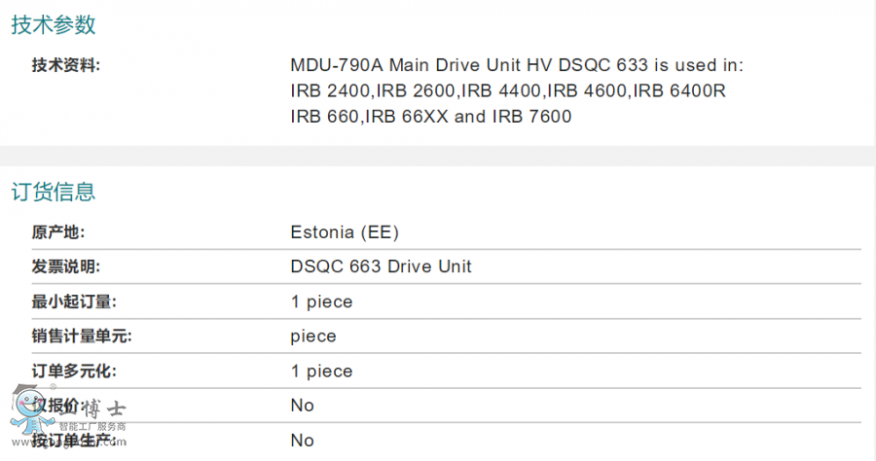876x461 pixels.
Task: Click the piece sales unit value
Action: 313,337
